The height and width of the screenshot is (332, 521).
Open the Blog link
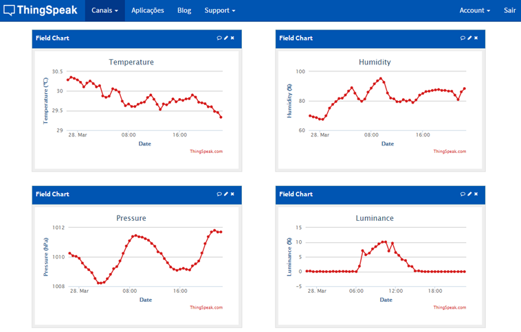pyautogui.click(x=184, y=10)
